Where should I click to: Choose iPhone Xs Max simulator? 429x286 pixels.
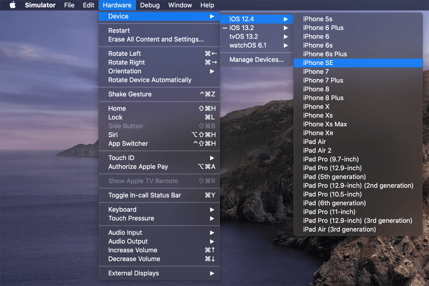(x=358, y=124)
